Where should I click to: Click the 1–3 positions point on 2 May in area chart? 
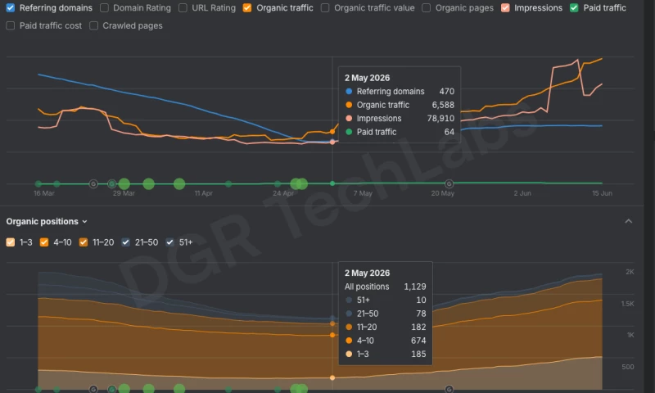(332, 377)
